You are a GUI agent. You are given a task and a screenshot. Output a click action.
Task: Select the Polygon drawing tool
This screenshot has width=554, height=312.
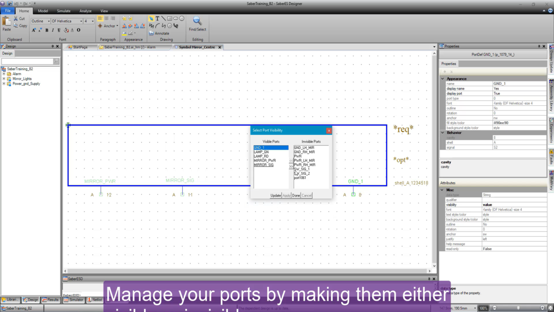(x=169, y=26)
